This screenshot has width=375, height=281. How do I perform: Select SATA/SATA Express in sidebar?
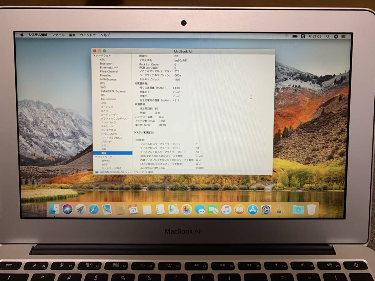113,91
